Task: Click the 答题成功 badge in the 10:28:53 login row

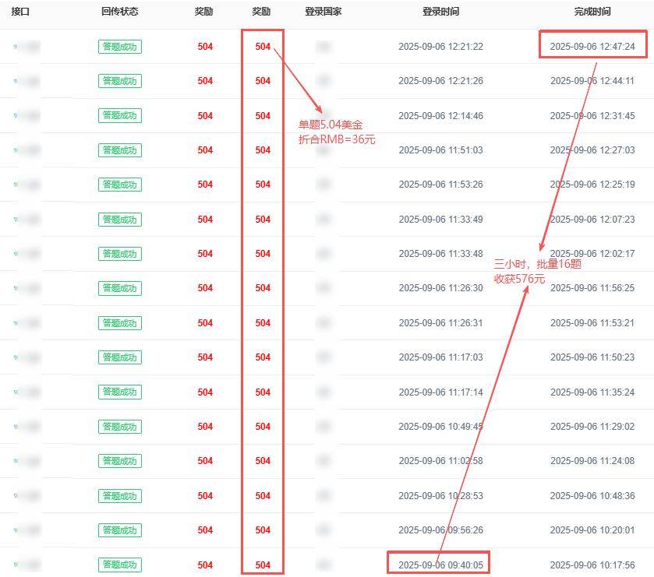Action: pyautogui.click(x=119, y=496)
